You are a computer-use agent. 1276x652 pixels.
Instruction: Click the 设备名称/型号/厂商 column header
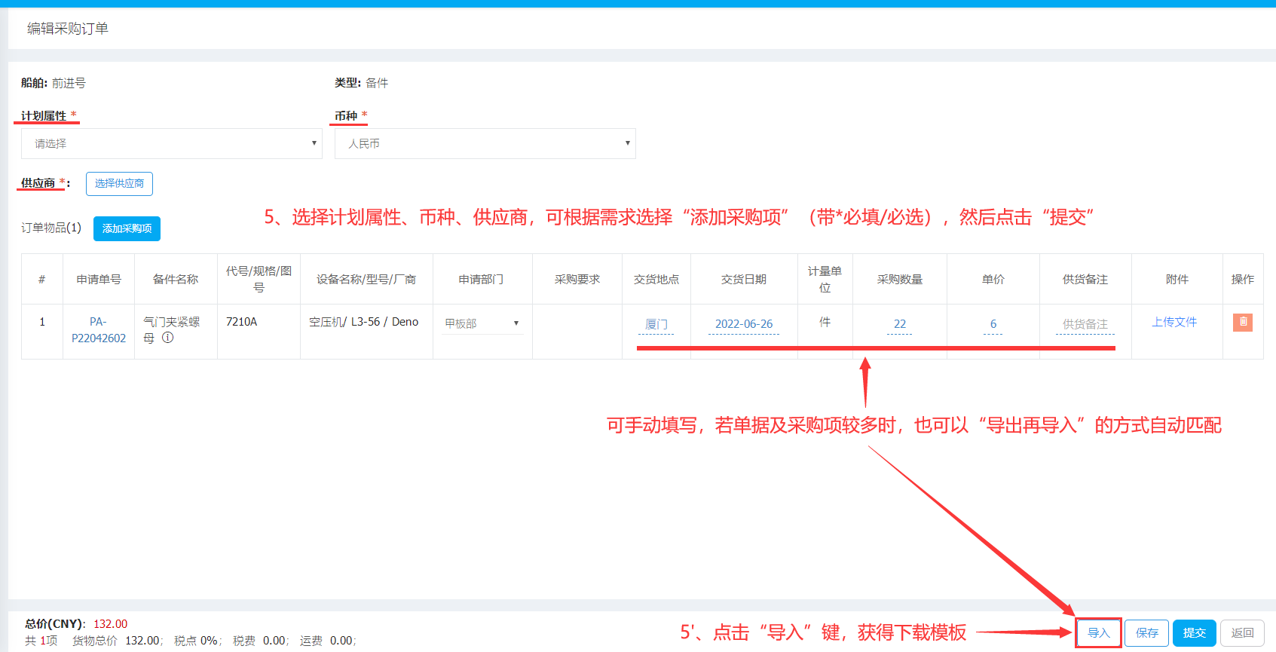(366, 279)
